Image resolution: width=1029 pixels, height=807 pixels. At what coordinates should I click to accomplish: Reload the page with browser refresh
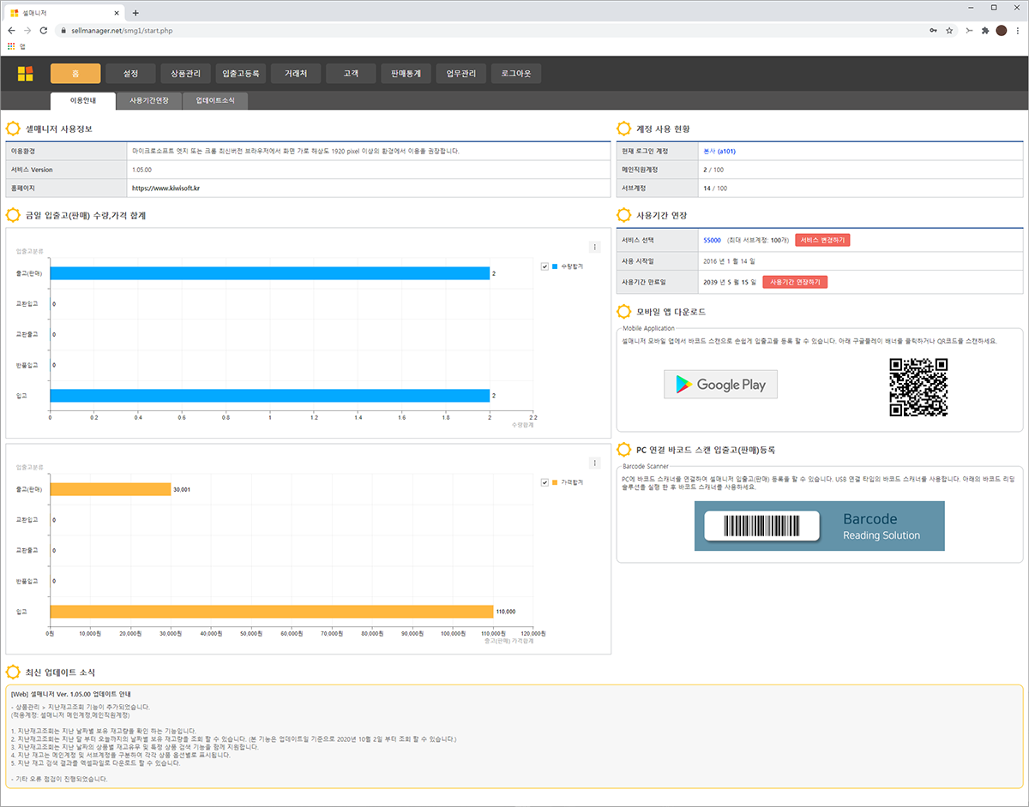43,30
